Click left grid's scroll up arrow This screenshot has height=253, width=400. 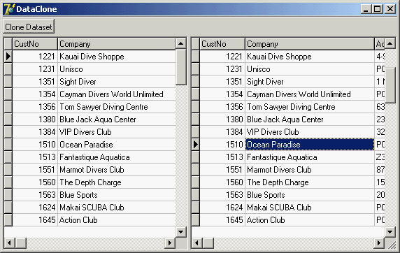(181, 43)
